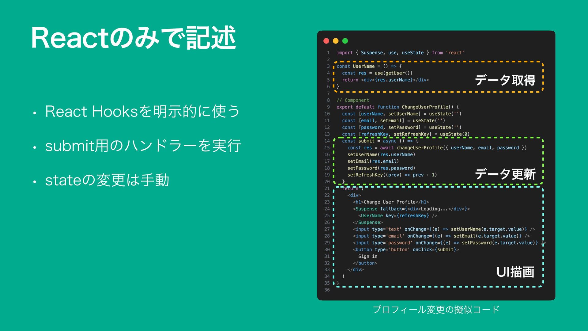Click the setRefreshKey((prev) => prev + 1) line
Screen dimensions: 588x331
[392, 175]
